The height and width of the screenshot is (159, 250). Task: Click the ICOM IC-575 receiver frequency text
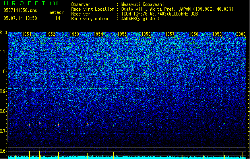tap(159, 14)
